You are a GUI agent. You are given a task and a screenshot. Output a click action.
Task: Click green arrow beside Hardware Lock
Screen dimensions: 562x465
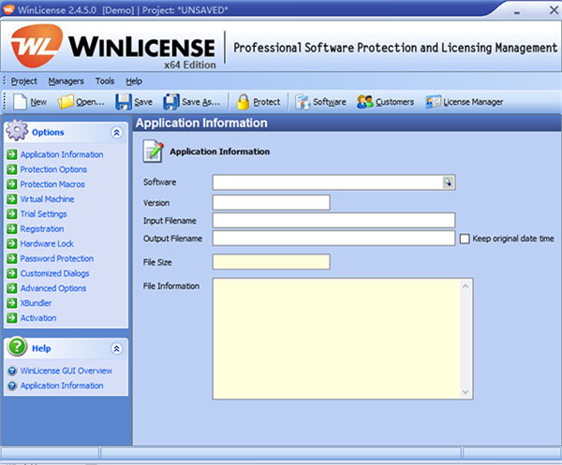[12, 244]
